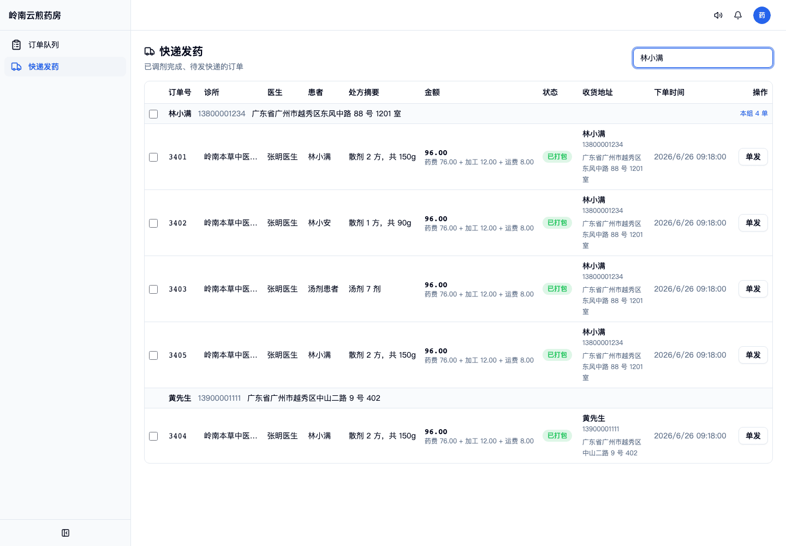This screenshot has width=786, height=546.
Task: Click the 快递发药 truck icon in sidebar
Action: pyautogui.click(x=16, y=67)
